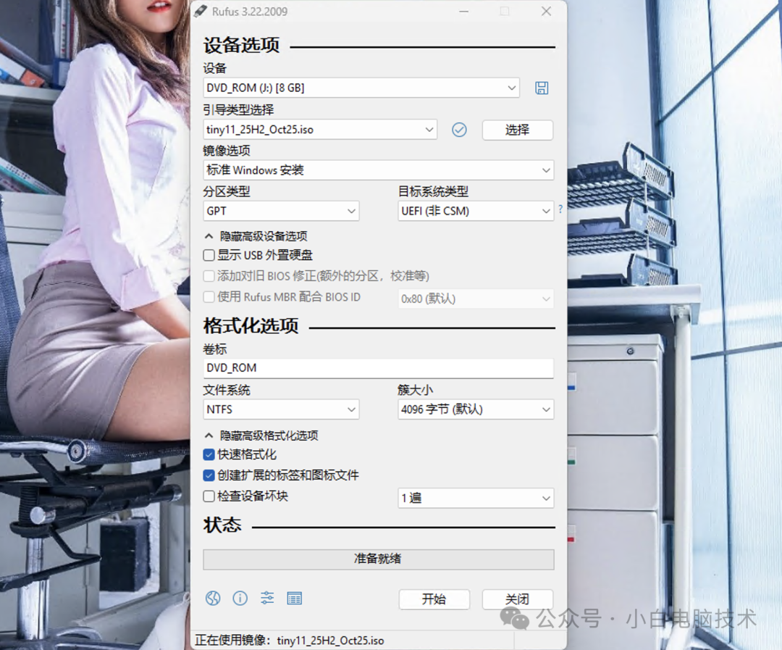Image resolution: width=782 pixels, height=650 pixels.
Task: Open the 分区类型 GPT dropdown
Action: pos(281,211)
